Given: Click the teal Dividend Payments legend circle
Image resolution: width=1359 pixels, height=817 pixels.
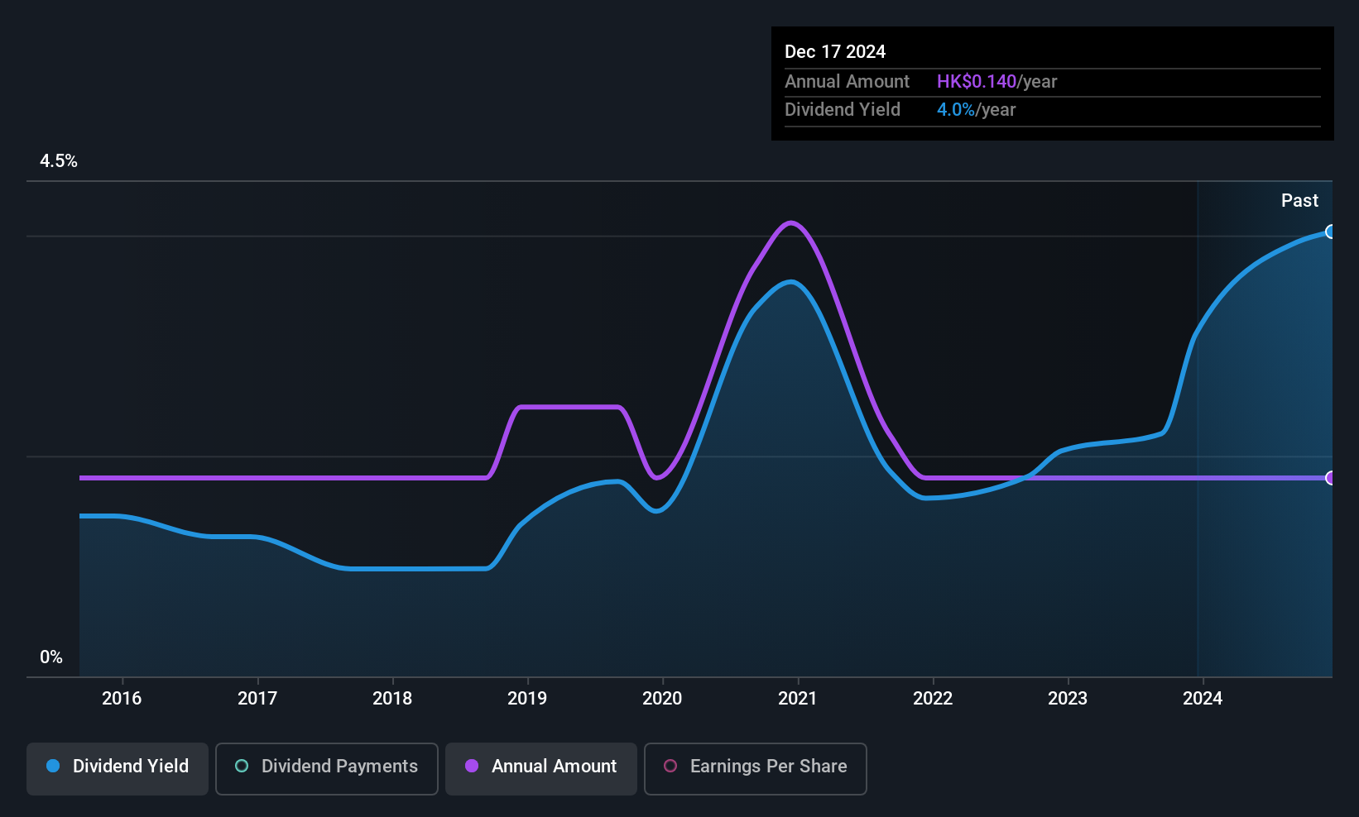Looking at the screenshot, I should (242, 767).
